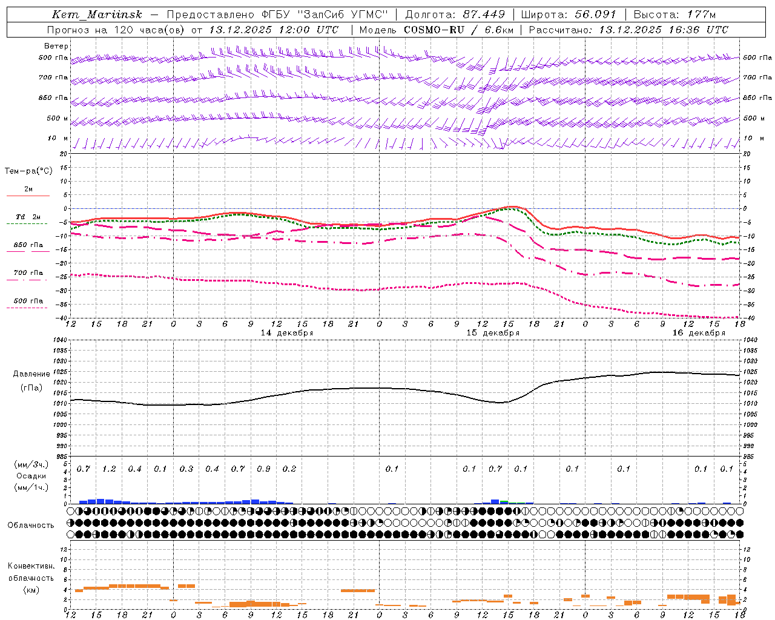Click the 850 гПа temperature legend entry
The width and height of the screenshot is (775, 620).
(28, 245)
